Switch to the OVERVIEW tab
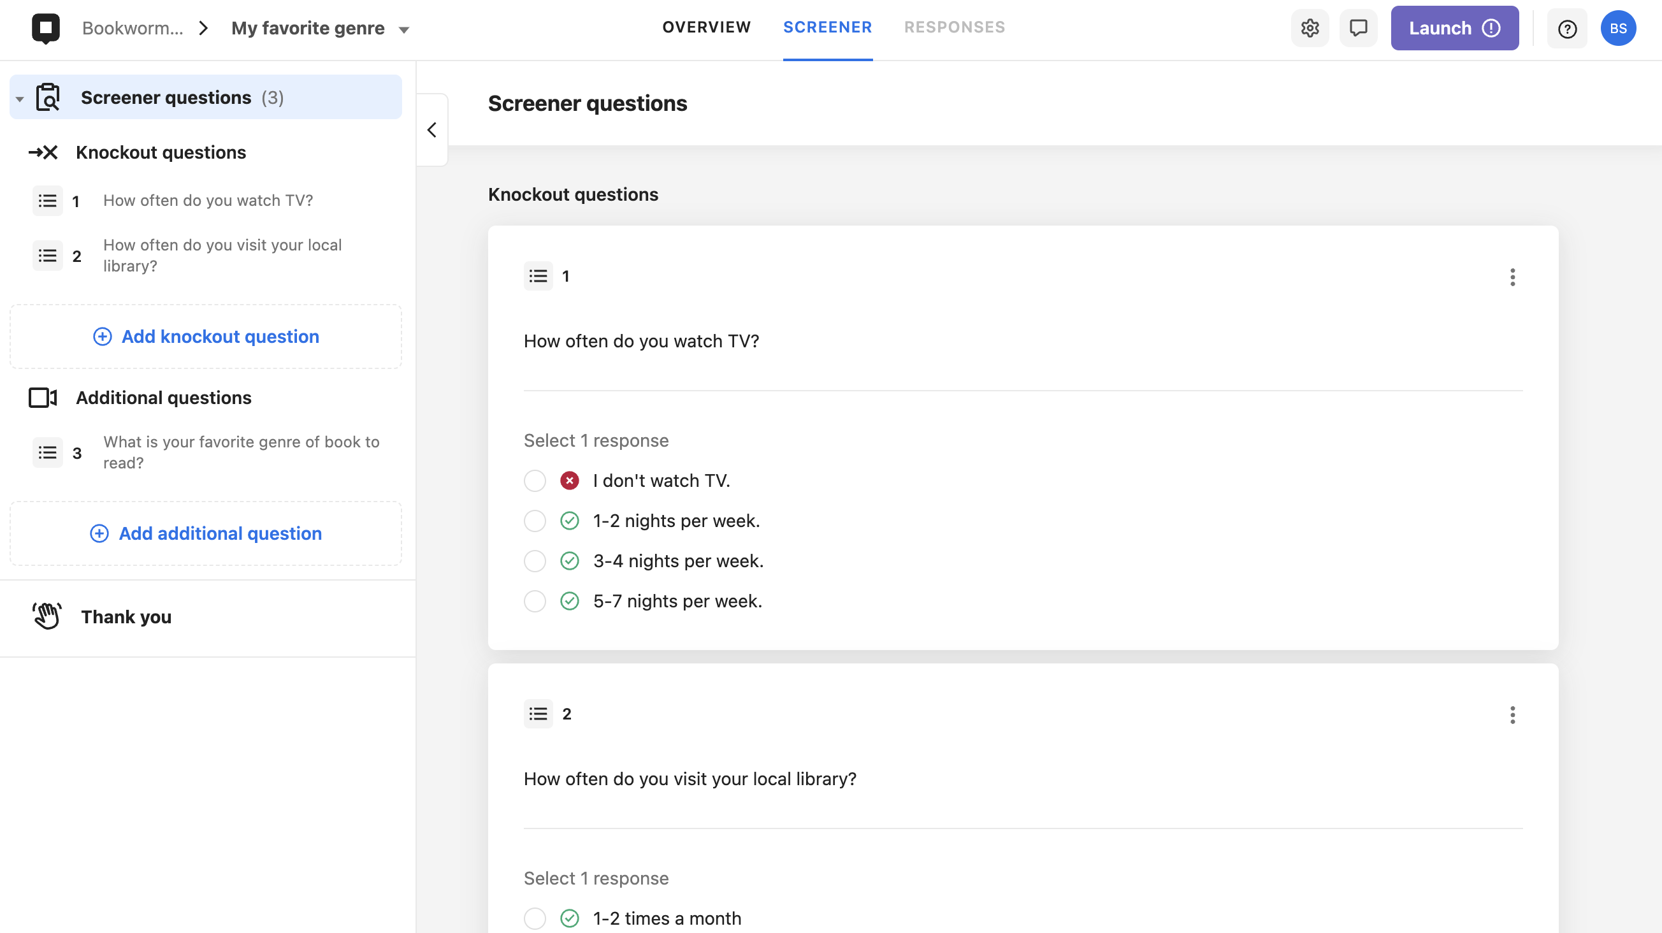Screen dimensions: 1662x933 pos(707,27)
